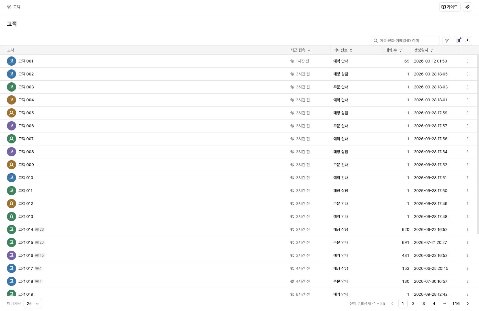
Task: Click conversation count 691
Action: click(x=405, y=242)
